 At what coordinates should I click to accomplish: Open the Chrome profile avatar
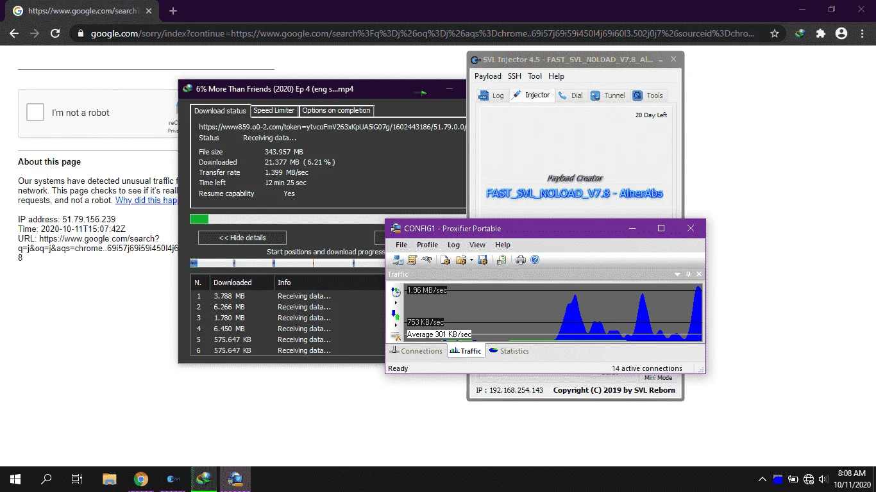coord(841,33)
